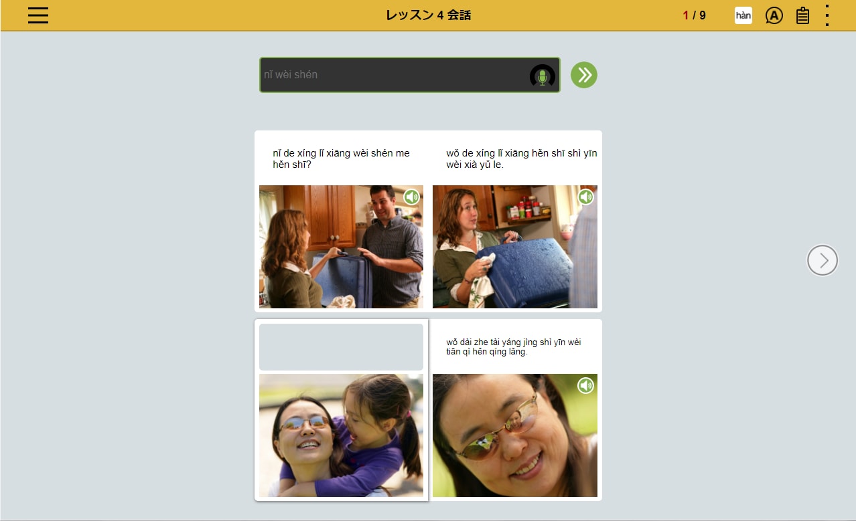Click the mother and daughter hugging photo
This screenshot has width=856, height=521.
pos(341,435)
